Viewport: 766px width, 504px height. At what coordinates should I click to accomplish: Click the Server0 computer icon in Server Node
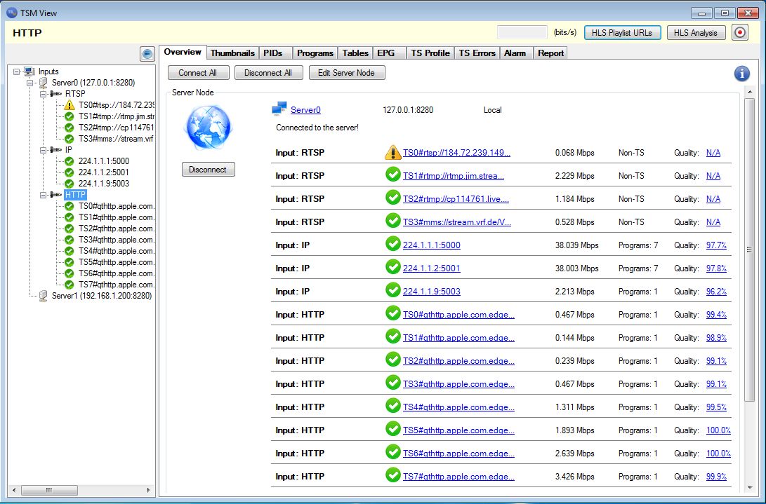[279, 109]
